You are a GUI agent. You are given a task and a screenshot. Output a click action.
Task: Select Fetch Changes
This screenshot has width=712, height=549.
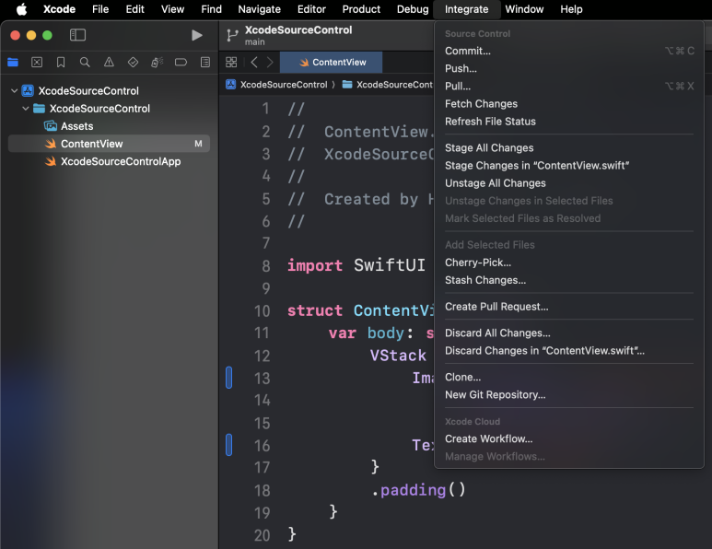[x=569, y=103]
